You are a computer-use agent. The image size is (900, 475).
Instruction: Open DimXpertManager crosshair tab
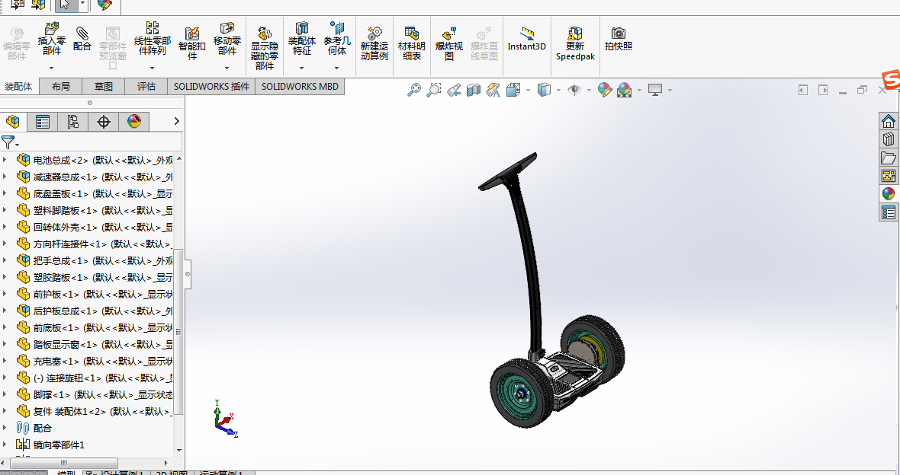(103, 122)
